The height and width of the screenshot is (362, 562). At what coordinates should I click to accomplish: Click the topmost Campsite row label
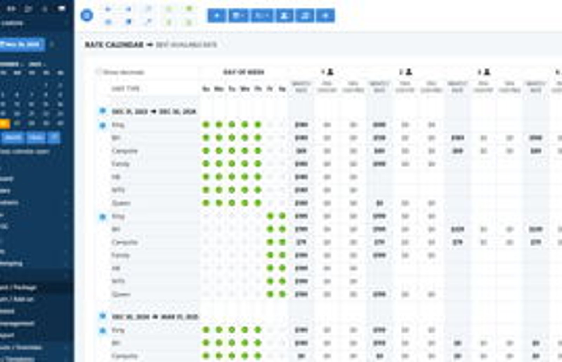(x=125, y=151)
